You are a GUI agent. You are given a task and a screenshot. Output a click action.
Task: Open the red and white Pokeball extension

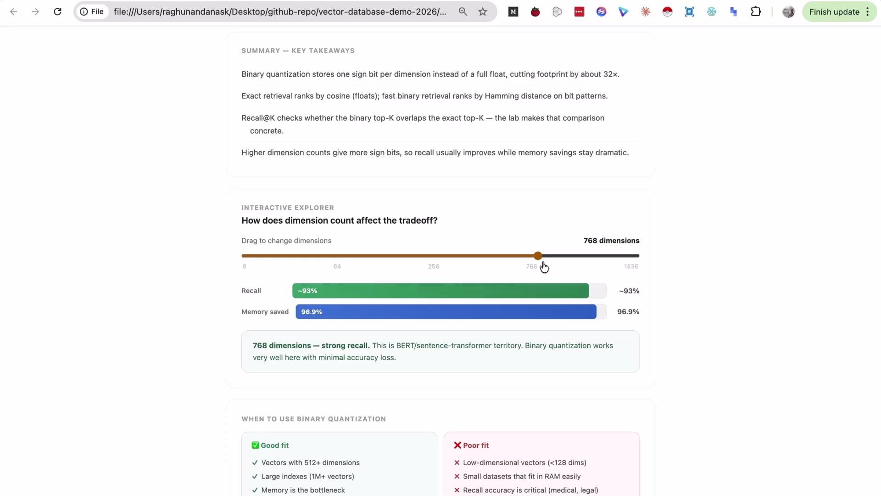pyautogui.click(x=668, y=12)
